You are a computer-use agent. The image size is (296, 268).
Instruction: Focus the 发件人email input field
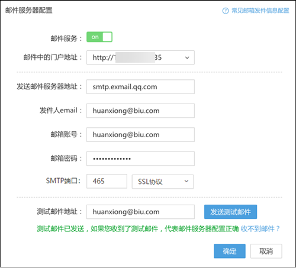tap(140, 111)
